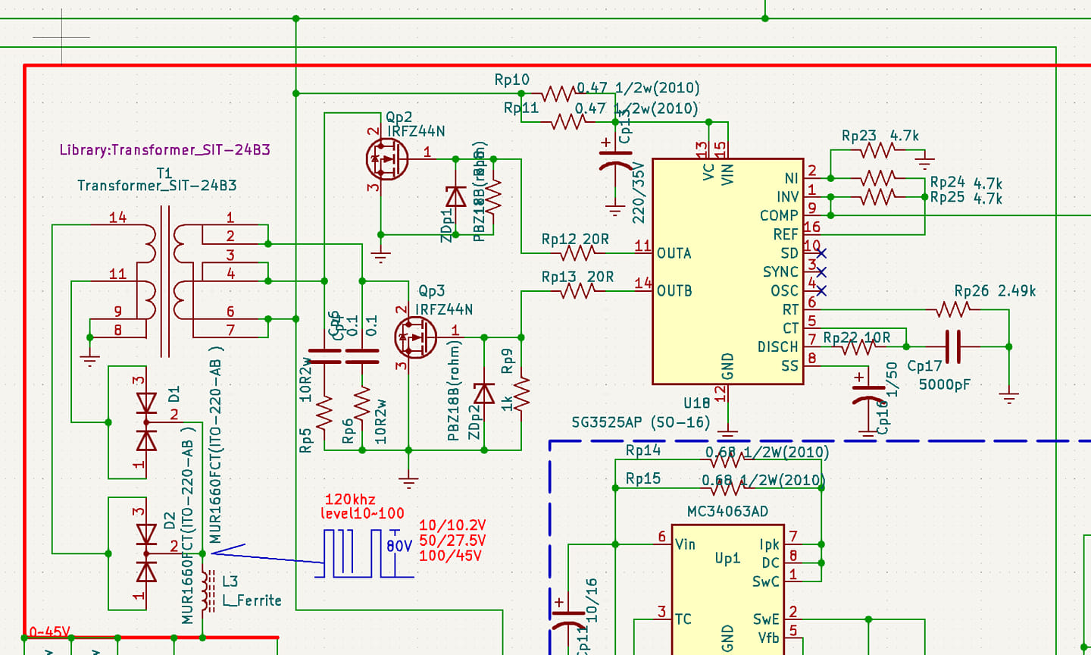Screen dimensions: 1091x655
Task: Click the ZDp1 zener diode symbol
Action: [x=455, y=197]
